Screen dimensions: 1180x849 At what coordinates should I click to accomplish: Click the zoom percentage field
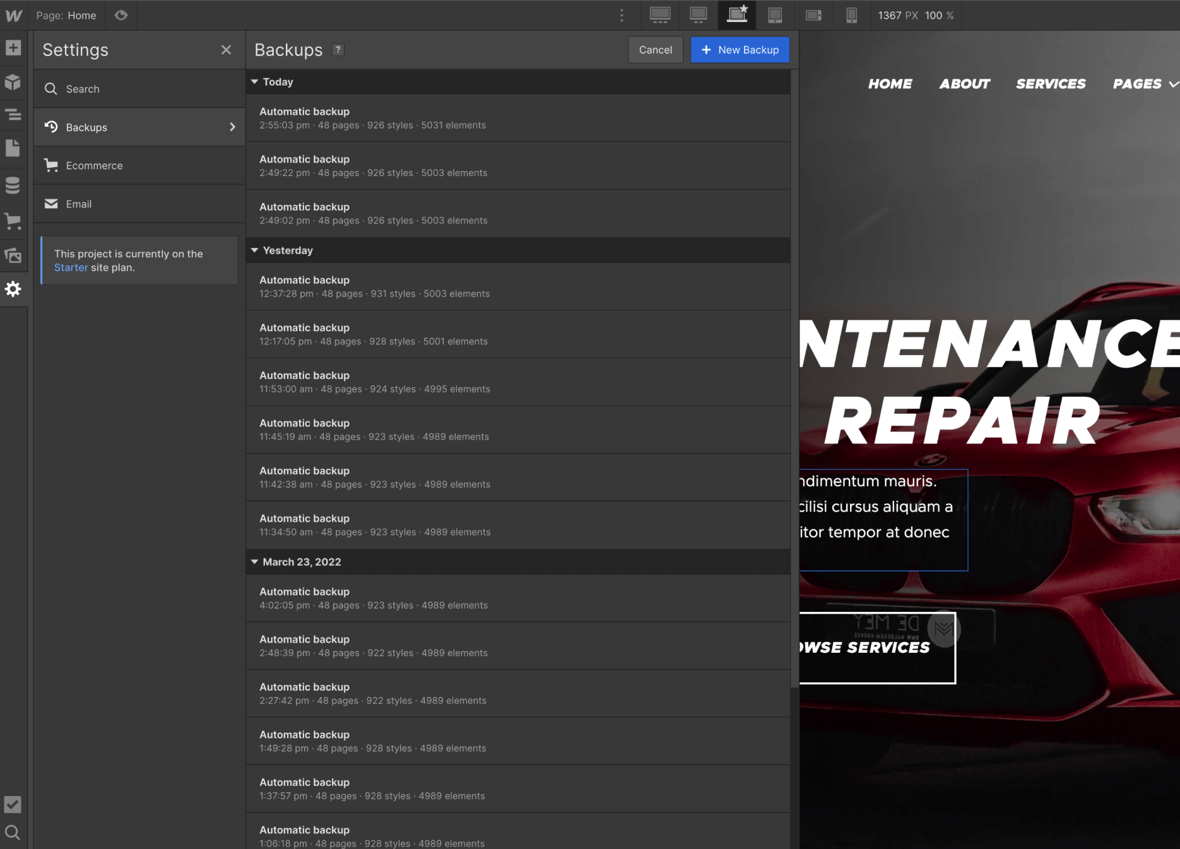tap(939, 15)
